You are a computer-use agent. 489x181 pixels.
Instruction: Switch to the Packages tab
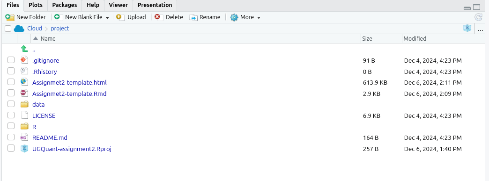(x=65, y=5)
